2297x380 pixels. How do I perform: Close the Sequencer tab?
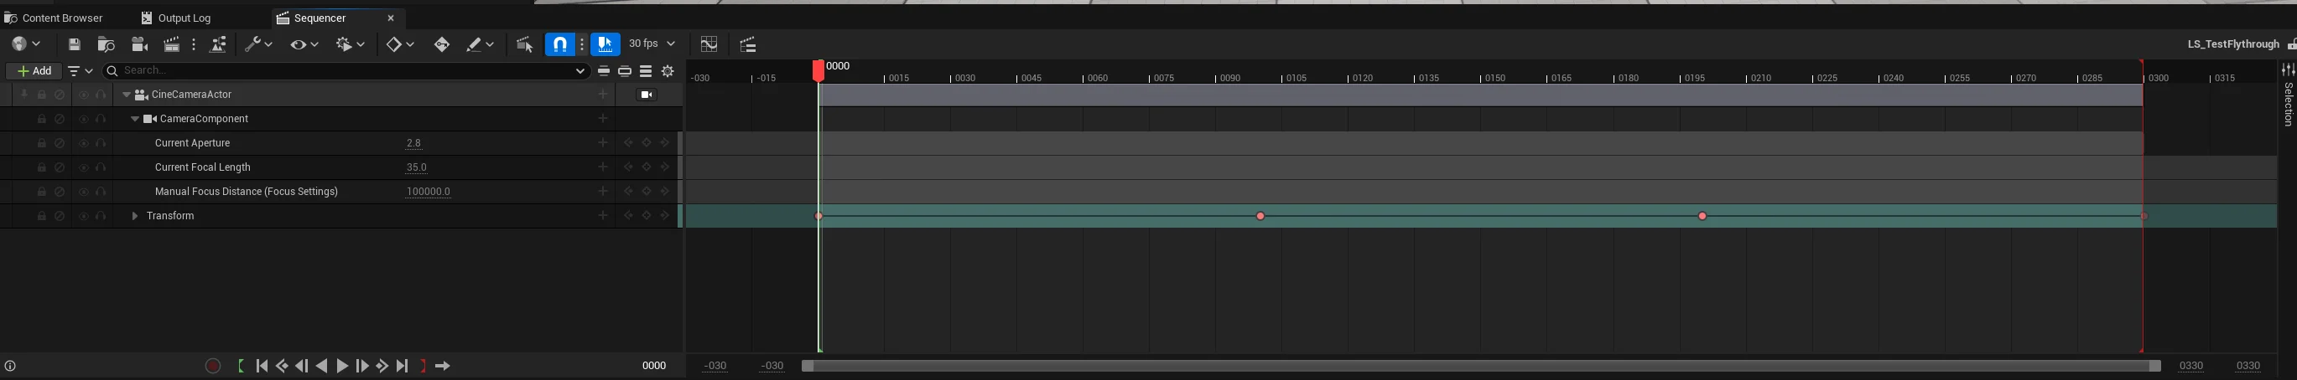[x=391, y=18]
